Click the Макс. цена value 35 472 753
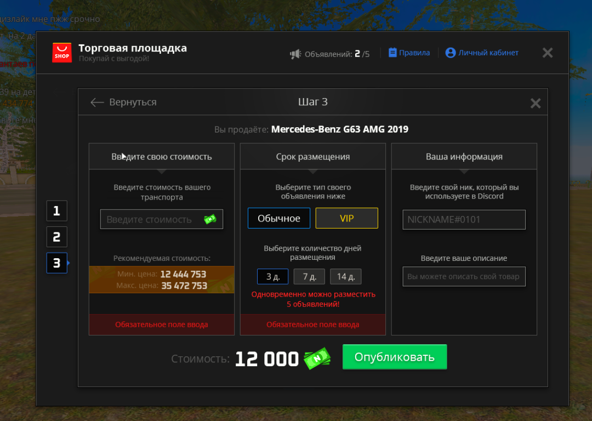 (x=184, y=286)
